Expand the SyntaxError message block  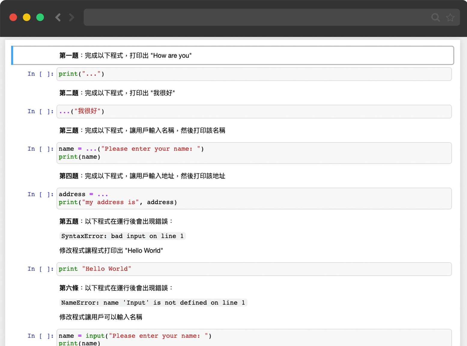123,236
